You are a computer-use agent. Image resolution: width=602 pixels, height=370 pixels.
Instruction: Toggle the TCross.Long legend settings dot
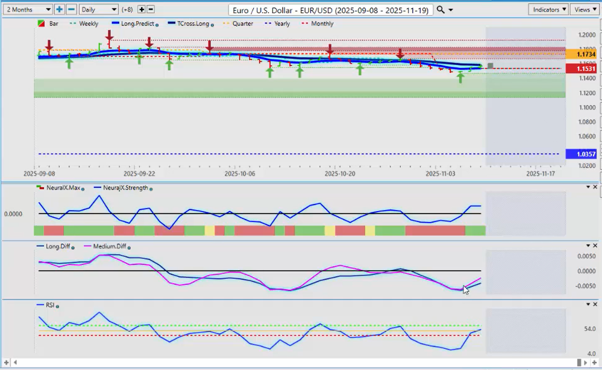pyautogui.click(x=213, y=24)
